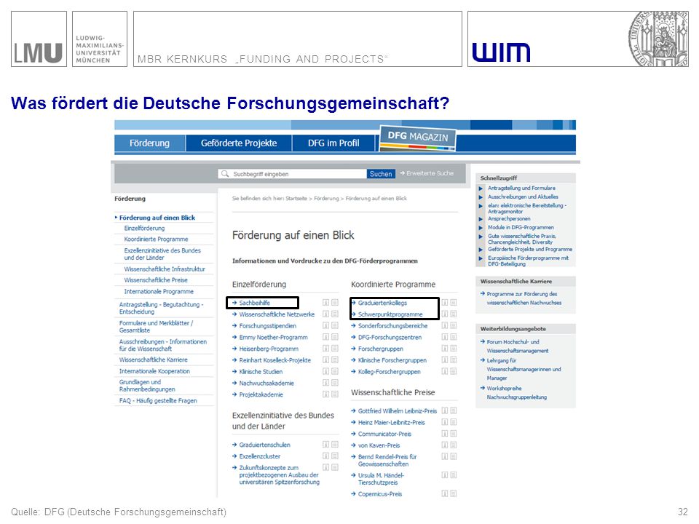The height and width of the screenshot is (524, 699).
Task: Click the Suchbegriff eingeben search field
Action: (x=292, y=174)
